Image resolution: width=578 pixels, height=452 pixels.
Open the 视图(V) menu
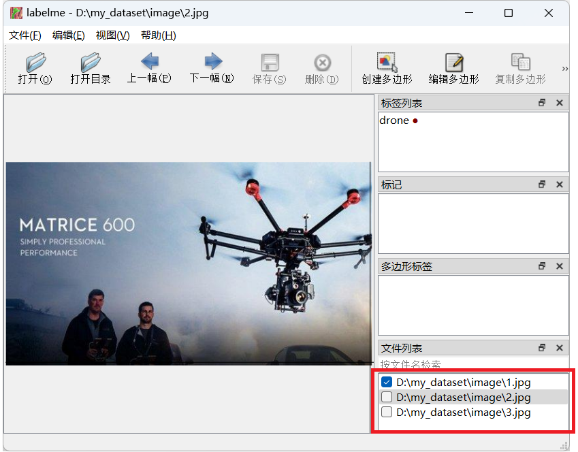click(x=113, y=35)
